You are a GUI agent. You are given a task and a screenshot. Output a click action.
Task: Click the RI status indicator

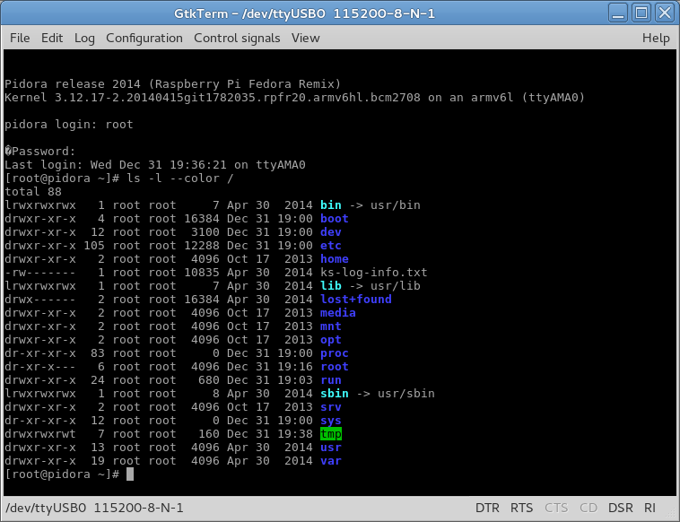[649, 508]
